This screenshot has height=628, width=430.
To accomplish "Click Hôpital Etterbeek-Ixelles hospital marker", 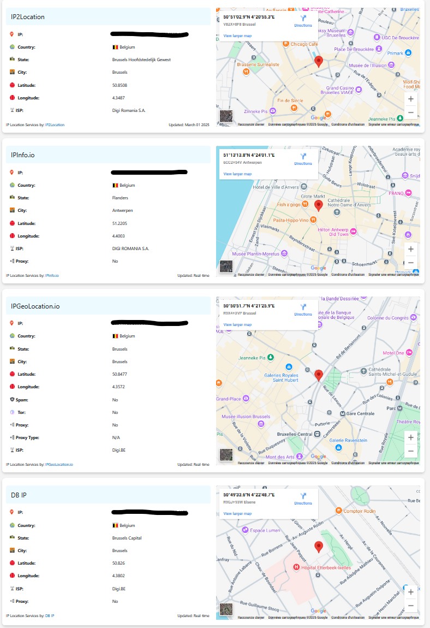I will click(x=296, y=567).
